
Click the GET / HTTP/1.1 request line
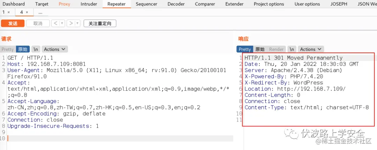pos(30,58)
